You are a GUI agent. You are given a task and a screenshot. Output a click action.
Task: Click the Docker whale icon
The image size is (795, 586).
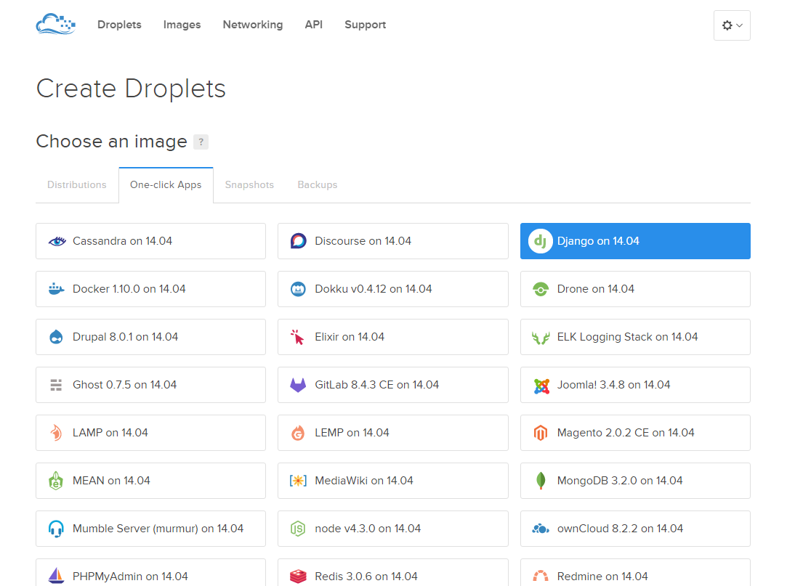pos(56,289)
